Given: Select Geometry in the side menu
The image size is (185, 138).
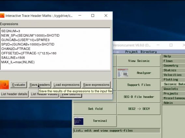Looking at the screenshot, I should (173, 65).
